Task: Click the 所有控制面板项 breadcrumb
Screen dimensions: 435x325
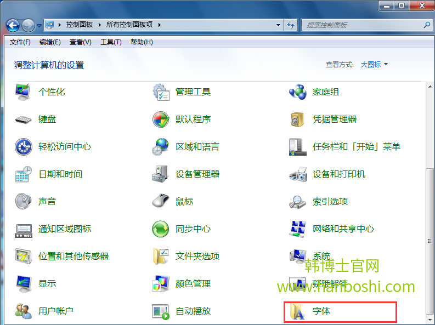Action: pos(129,25)
